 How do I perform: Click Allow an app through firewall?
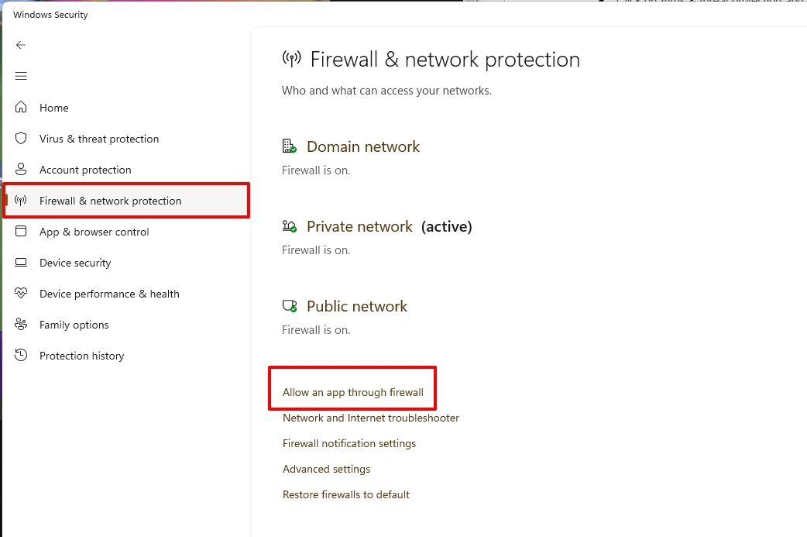(x=353, y=392)
